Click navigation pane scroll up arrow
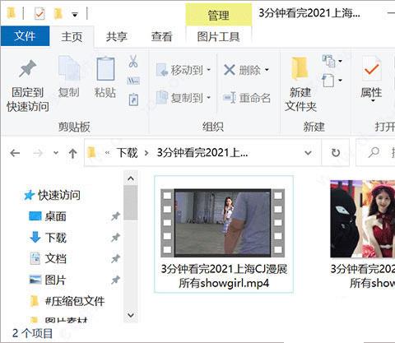Viewport: 395px width, 343px height. pos(131,179)
